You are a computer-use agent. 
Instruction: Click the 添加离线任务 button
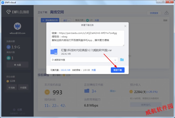pos(50,20)
